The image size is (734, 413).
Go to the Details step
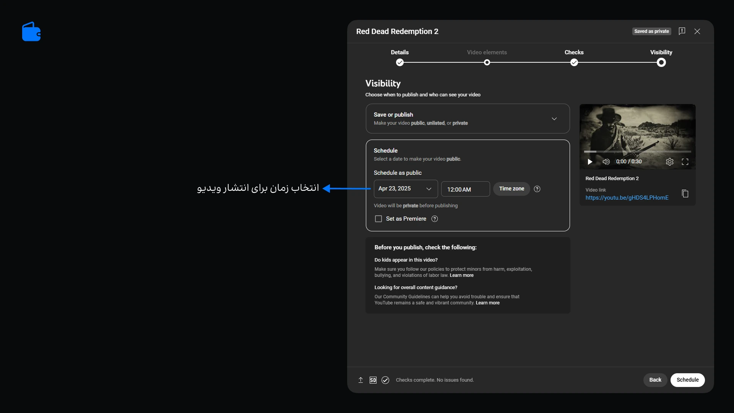click(399, 62)
